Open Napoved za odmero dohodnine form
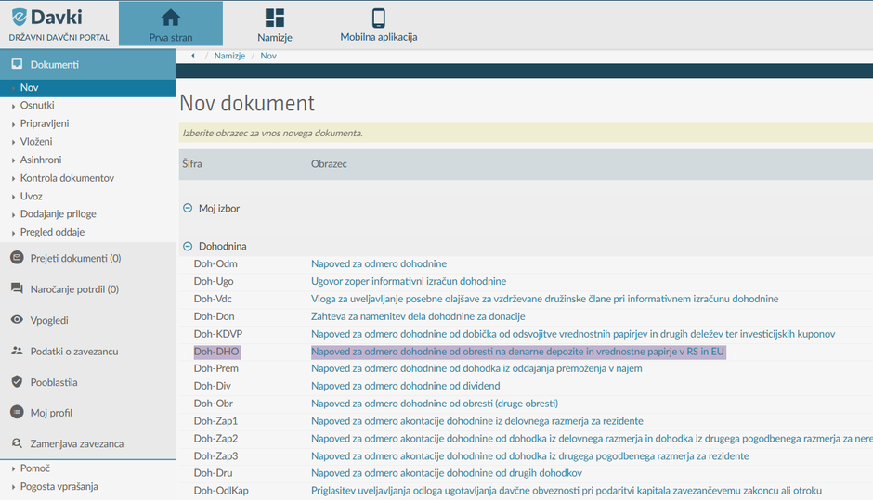Image resolution: width=873 pixels, height=500 pixels. click(378, 264)
